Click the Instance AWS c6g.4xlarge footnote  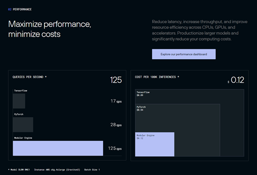pos(57,169)
